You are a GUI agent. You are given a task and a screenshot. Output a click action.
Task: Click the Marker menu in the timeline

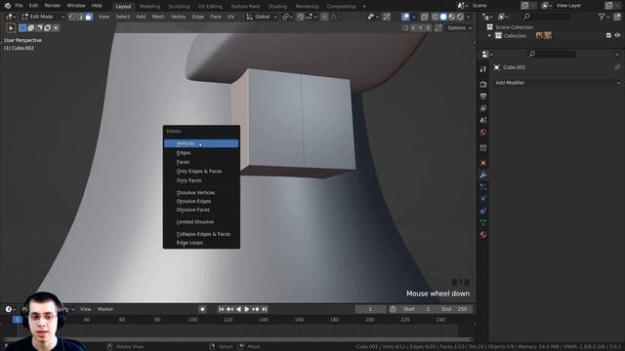(x=105, y=309)
